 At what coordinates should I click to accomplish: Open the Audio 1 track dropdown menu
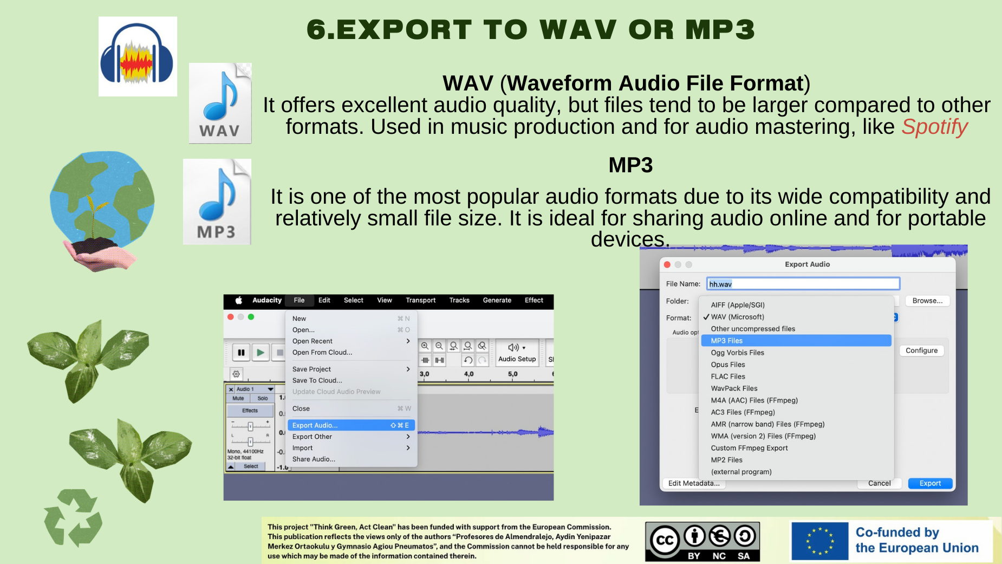(x=270, y=389)
